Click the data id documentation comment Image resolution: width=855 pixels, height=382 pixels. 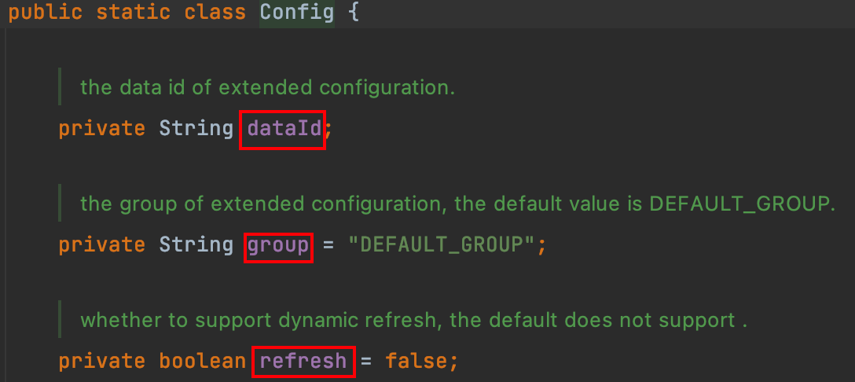click(267, 87)
